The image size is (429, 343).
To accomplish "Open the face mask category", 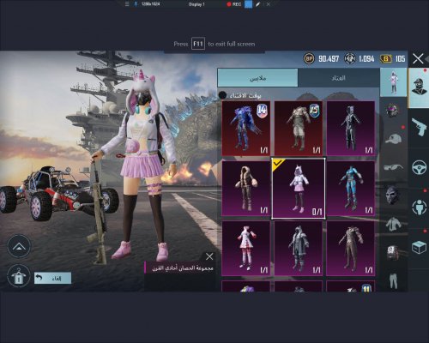I will pos(391,196).
